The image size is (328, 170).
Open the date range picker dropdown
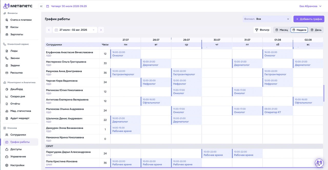click(x=75, y=30)
